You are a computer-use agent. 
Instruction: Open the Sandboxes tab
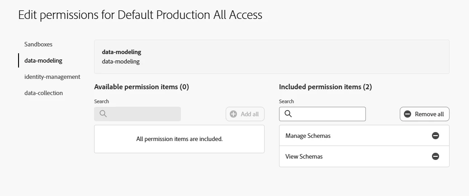(38, 44)
